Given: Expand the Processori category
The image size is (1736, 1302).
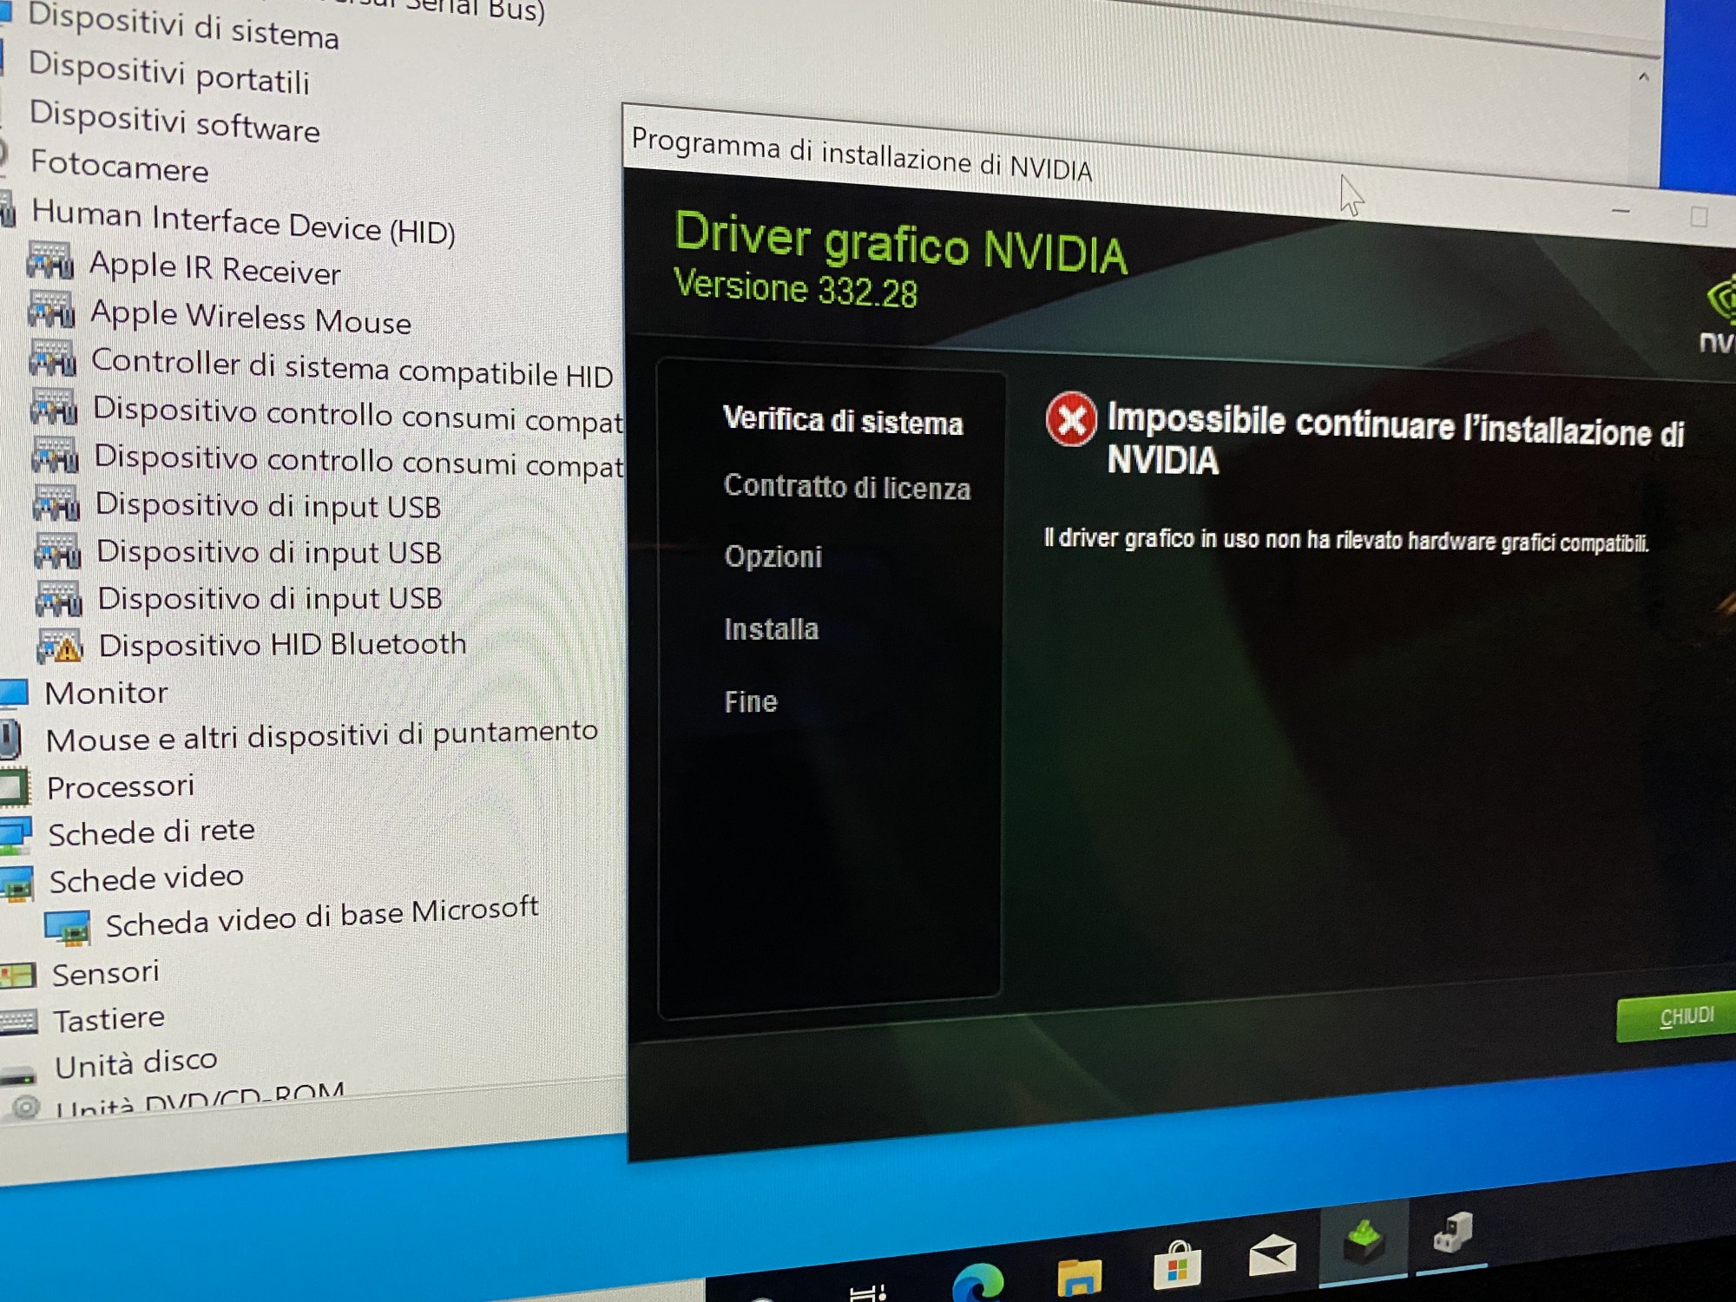Looking at the screenshot, I should coord(120,786).
